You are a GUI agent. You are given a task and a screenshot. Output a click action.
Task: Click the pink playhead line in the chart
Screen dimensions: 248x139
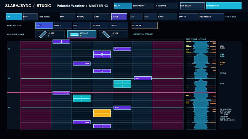[x=102, y=93]
